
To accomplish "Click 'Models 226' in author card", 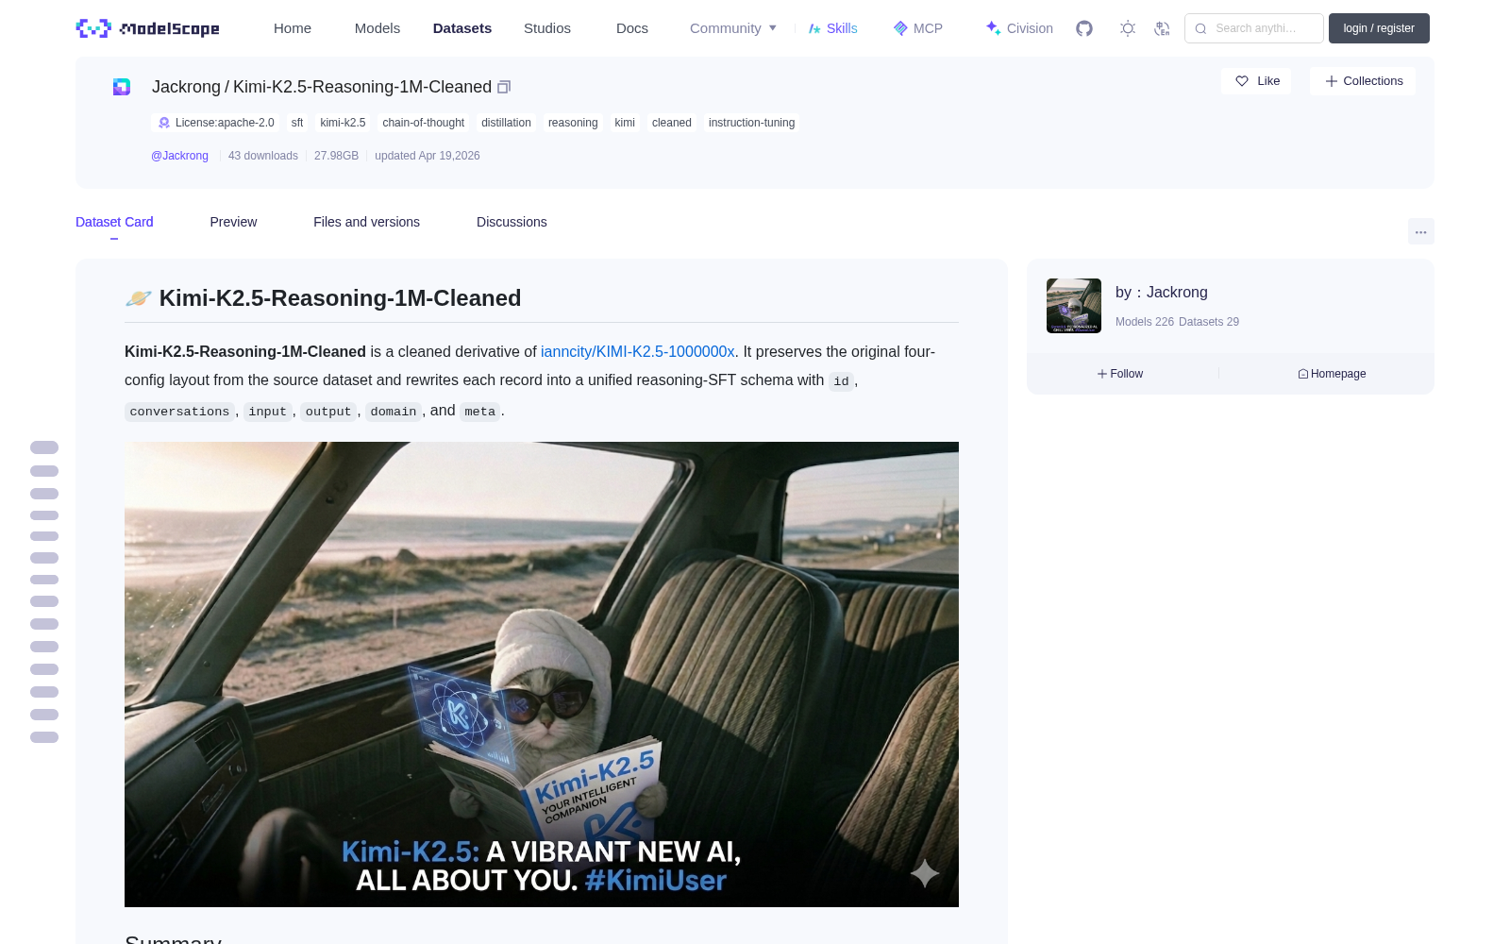I will (1145, 322).
